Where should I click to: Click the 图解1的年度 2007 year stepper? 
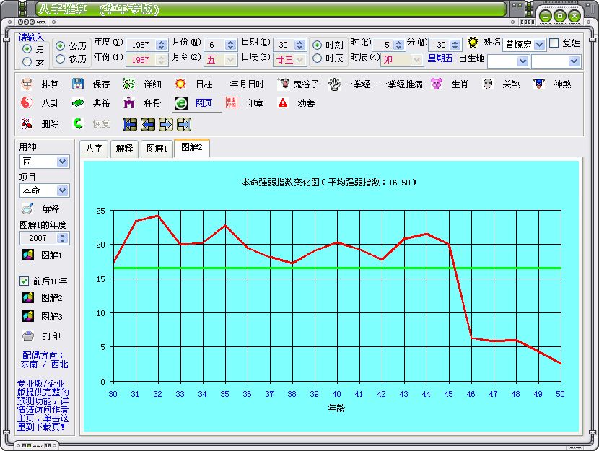[61, 238]
